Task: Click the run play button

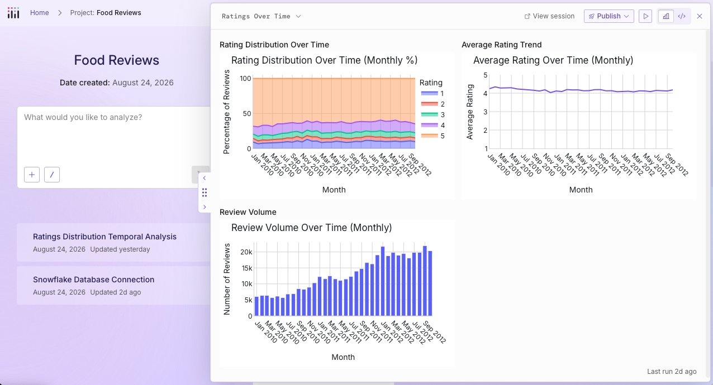Action: click(x=645, y=16)
